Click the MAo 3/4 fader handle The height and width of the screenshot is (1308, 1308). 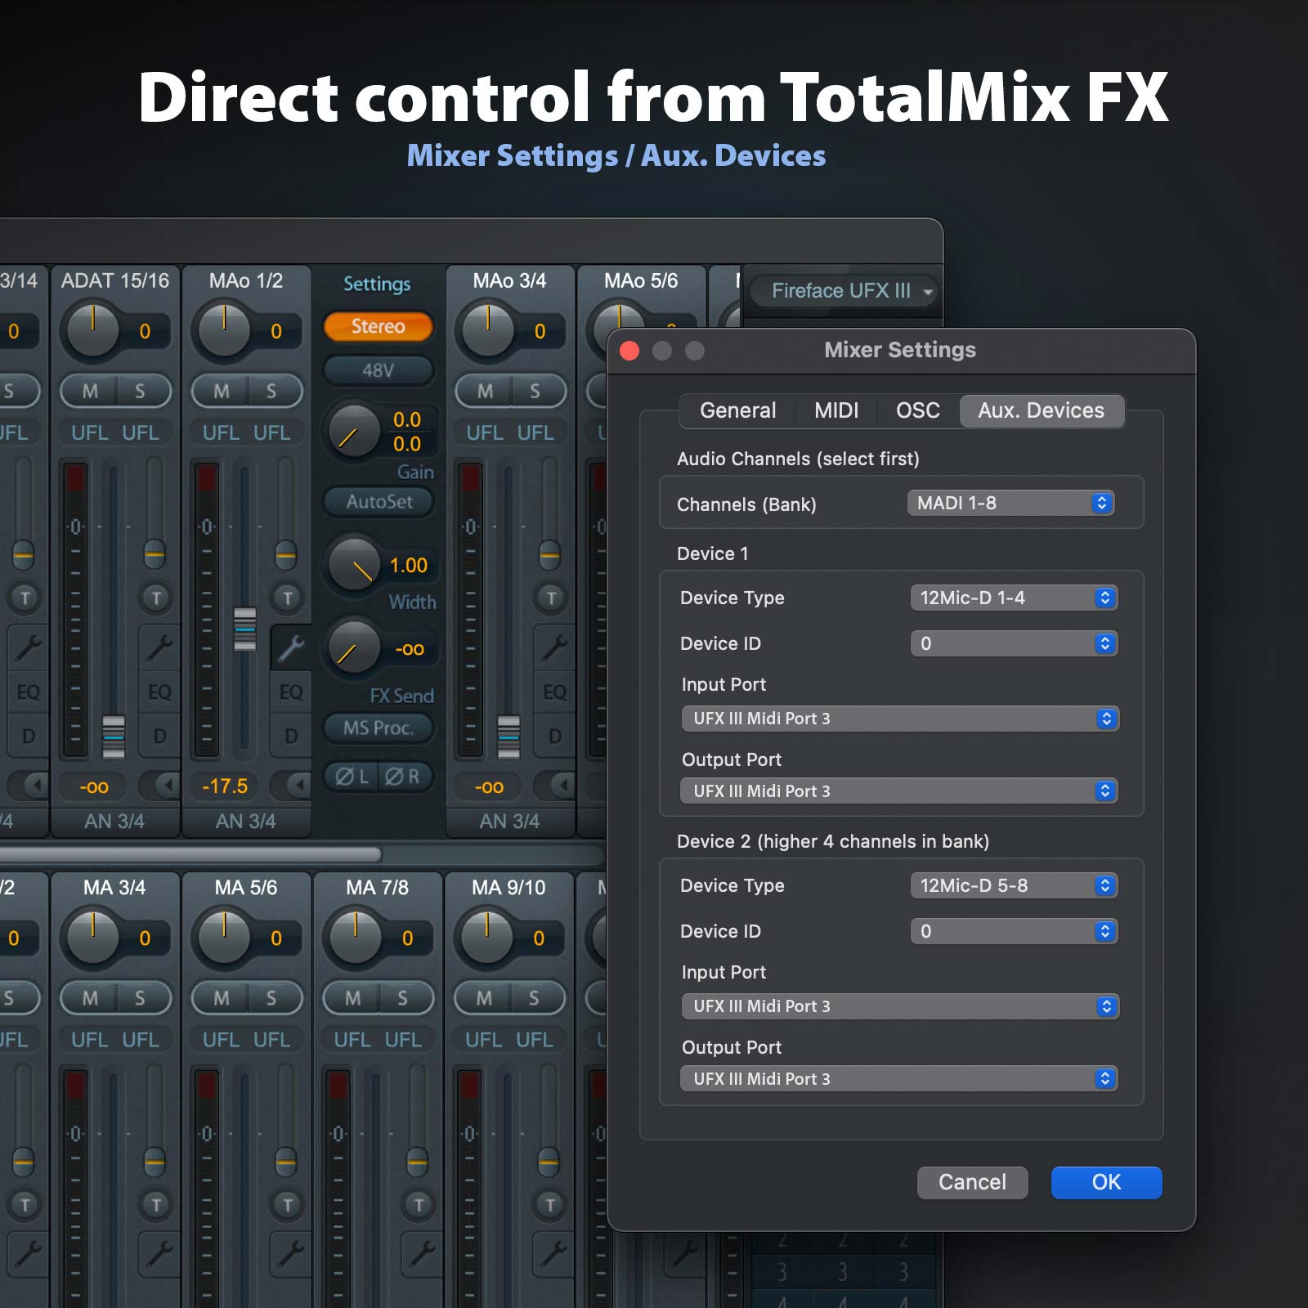click(x=508, y=737)
